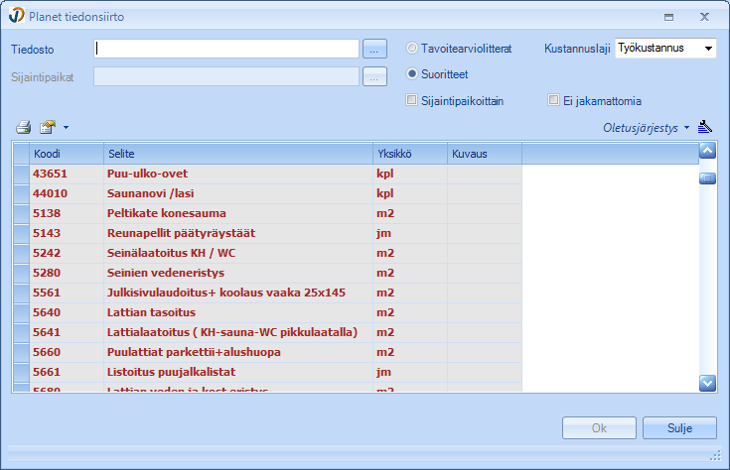This screenshot has height=470, width=730.
Task: Click the sort icon beside Oletusjärjestys
Action: click(x=705, y=127)
